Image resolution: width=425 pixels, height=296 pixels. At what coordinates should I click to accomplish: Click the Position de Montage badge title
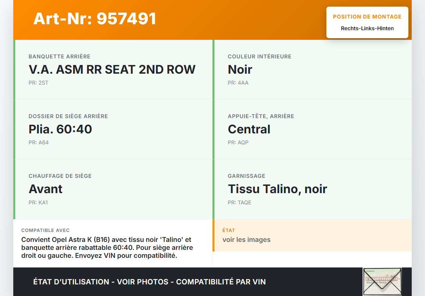(x=367, y=17)
